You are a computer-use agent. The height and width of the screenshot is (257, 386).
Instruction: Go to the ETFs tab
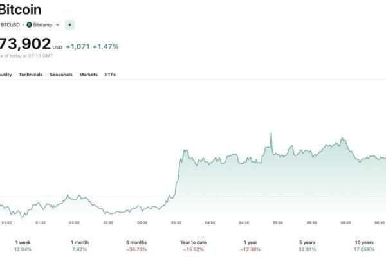click(x=110, y=75)
